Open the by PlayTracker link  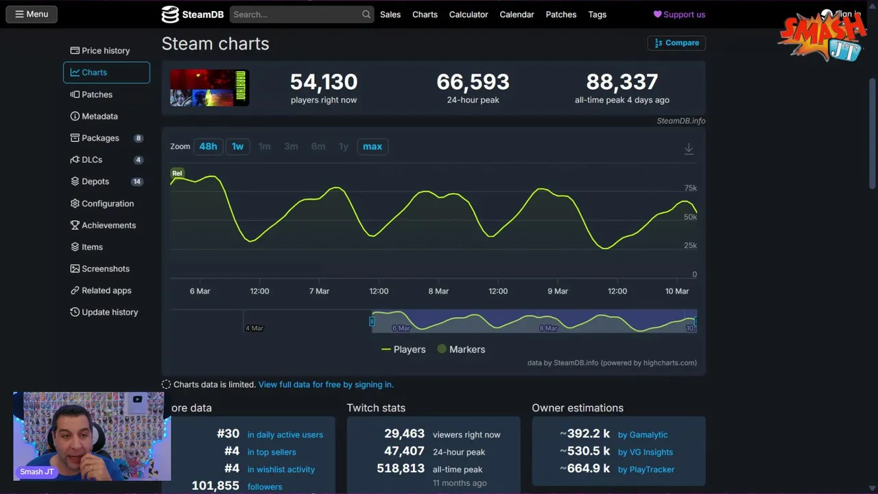(x=646, y=469)
